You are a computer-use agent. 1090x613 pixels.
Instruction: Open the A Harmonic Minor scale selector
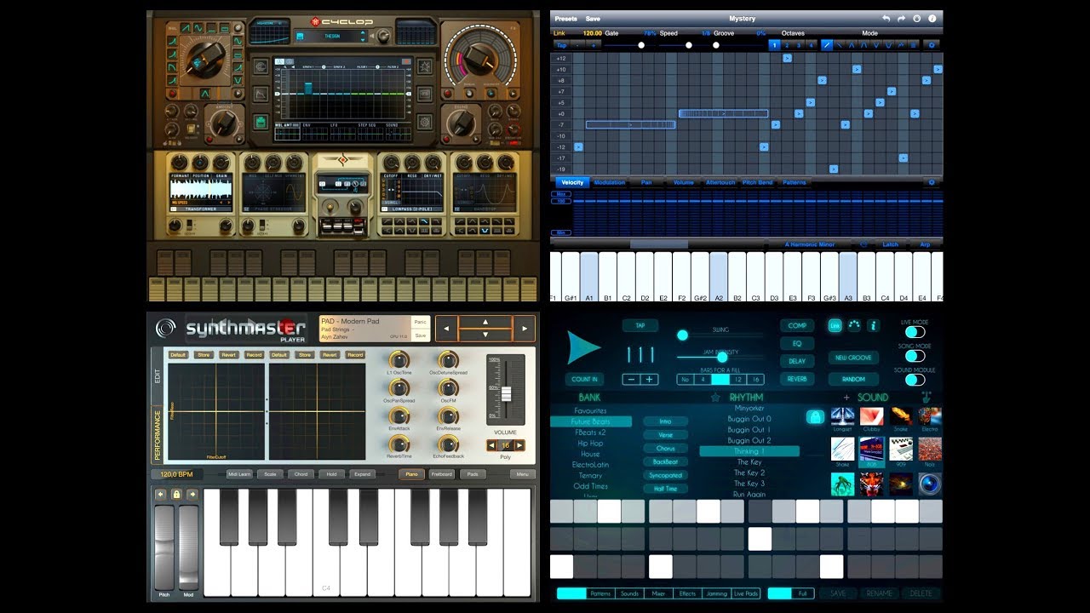[810, 244]
